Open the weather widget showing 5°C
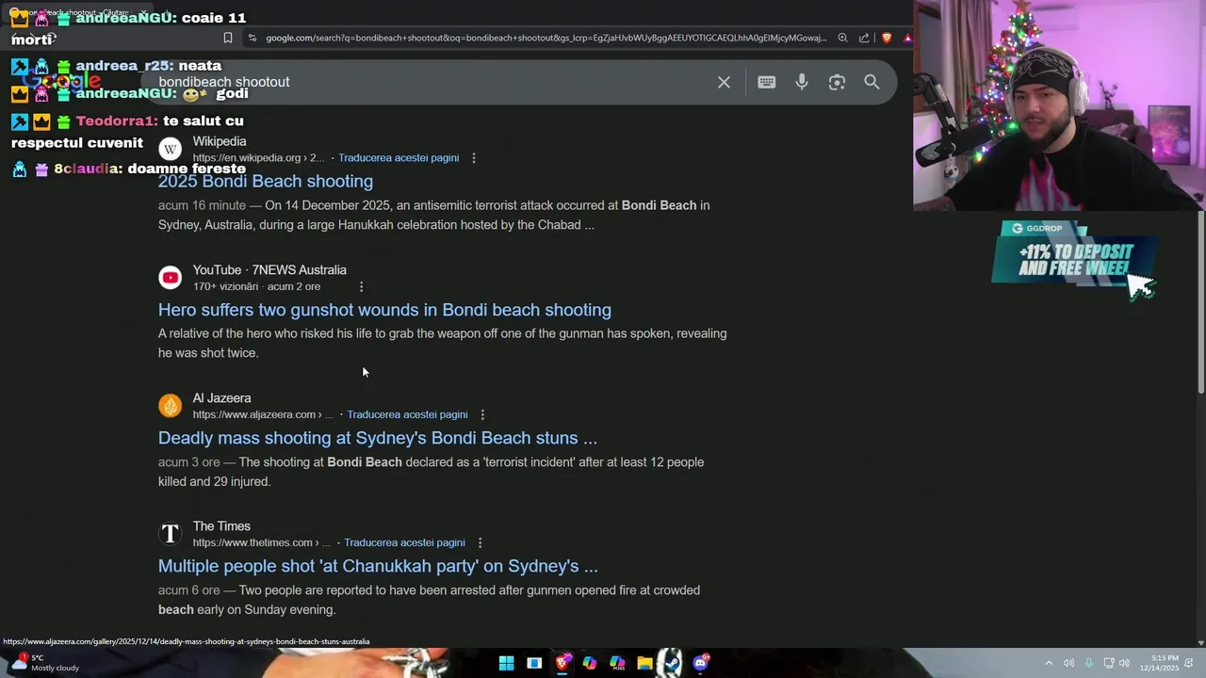 coord(45,663)
